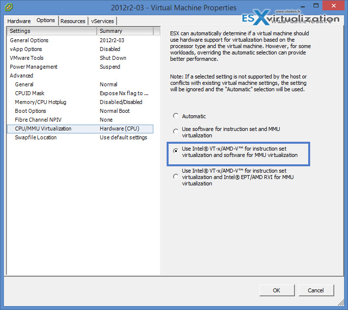
Task: Click the Cancel button
Action: coord(316,290)
